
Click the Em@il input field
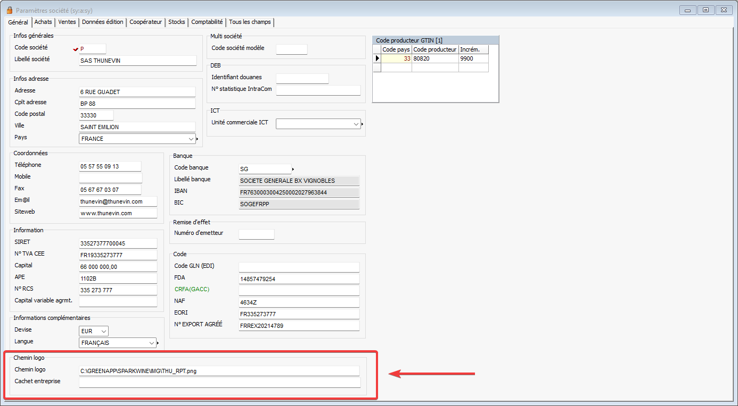point(118,201)
